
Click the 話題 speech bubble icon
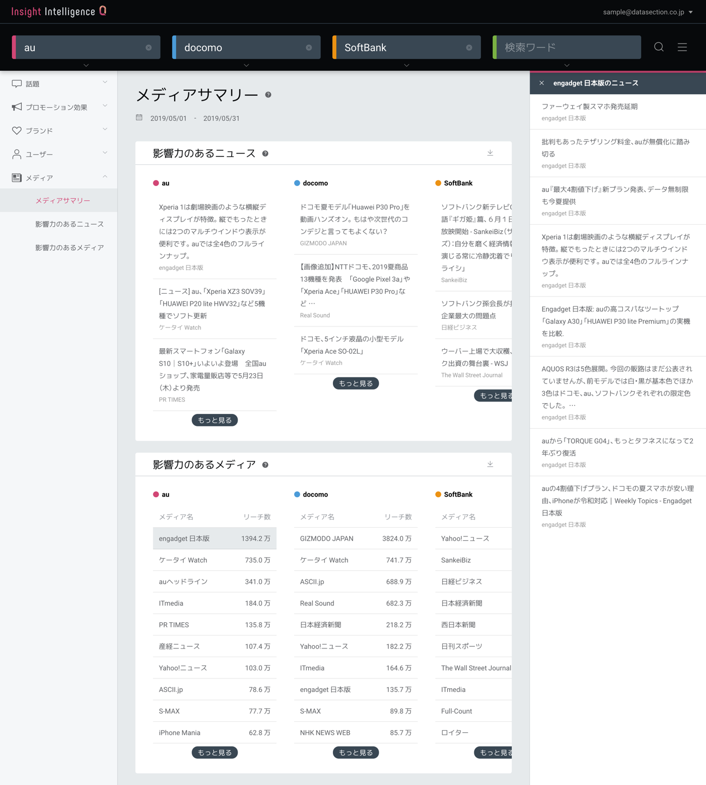pos(17,84)
